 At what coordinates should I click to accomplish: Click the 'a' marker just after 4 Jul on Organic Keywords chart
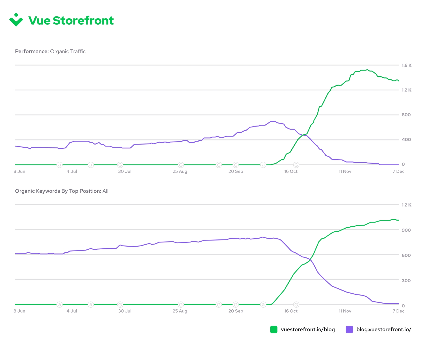(90, 305)
